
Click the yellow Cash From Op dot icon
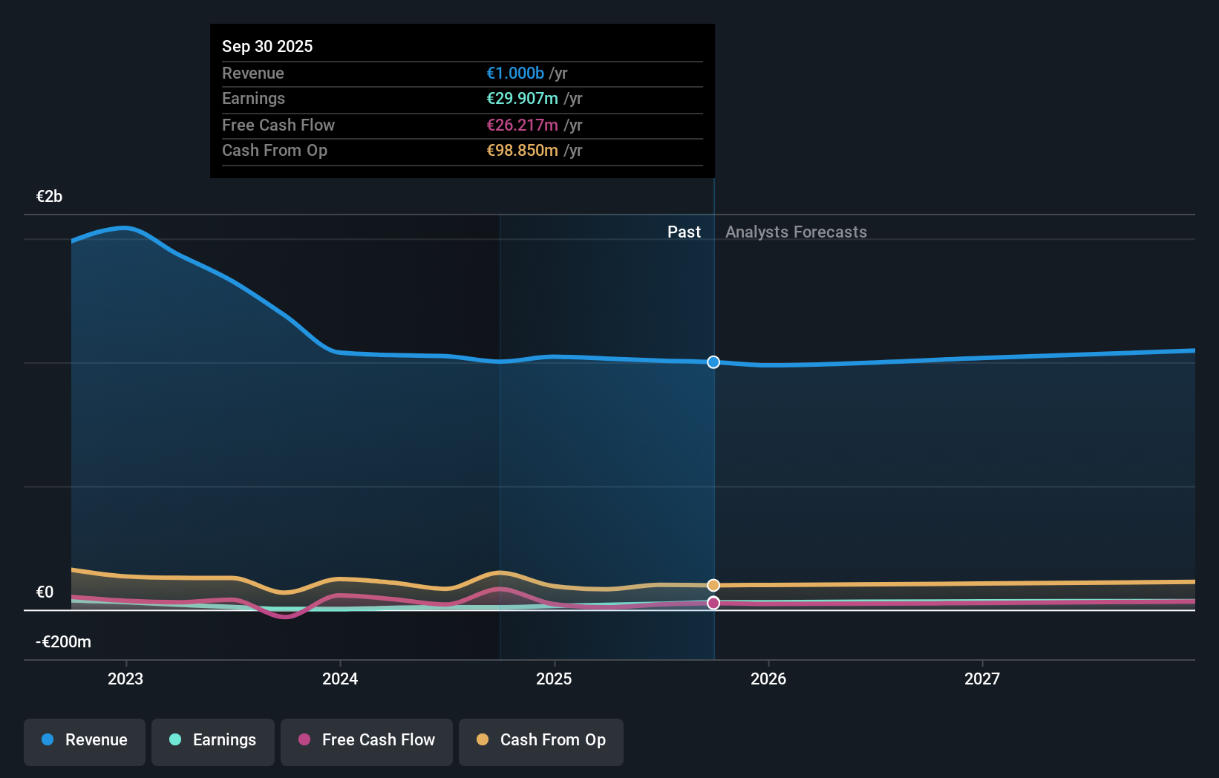click(x=483, y=740)
